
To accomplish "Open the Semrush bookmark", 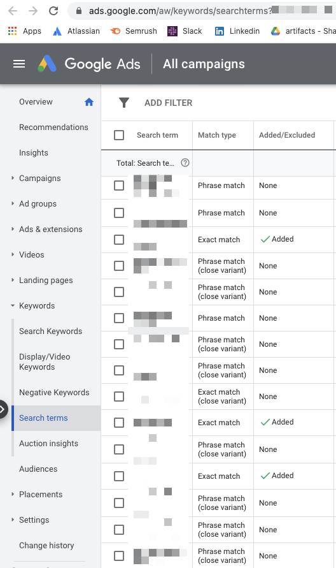I will click(x=134, y=31).
